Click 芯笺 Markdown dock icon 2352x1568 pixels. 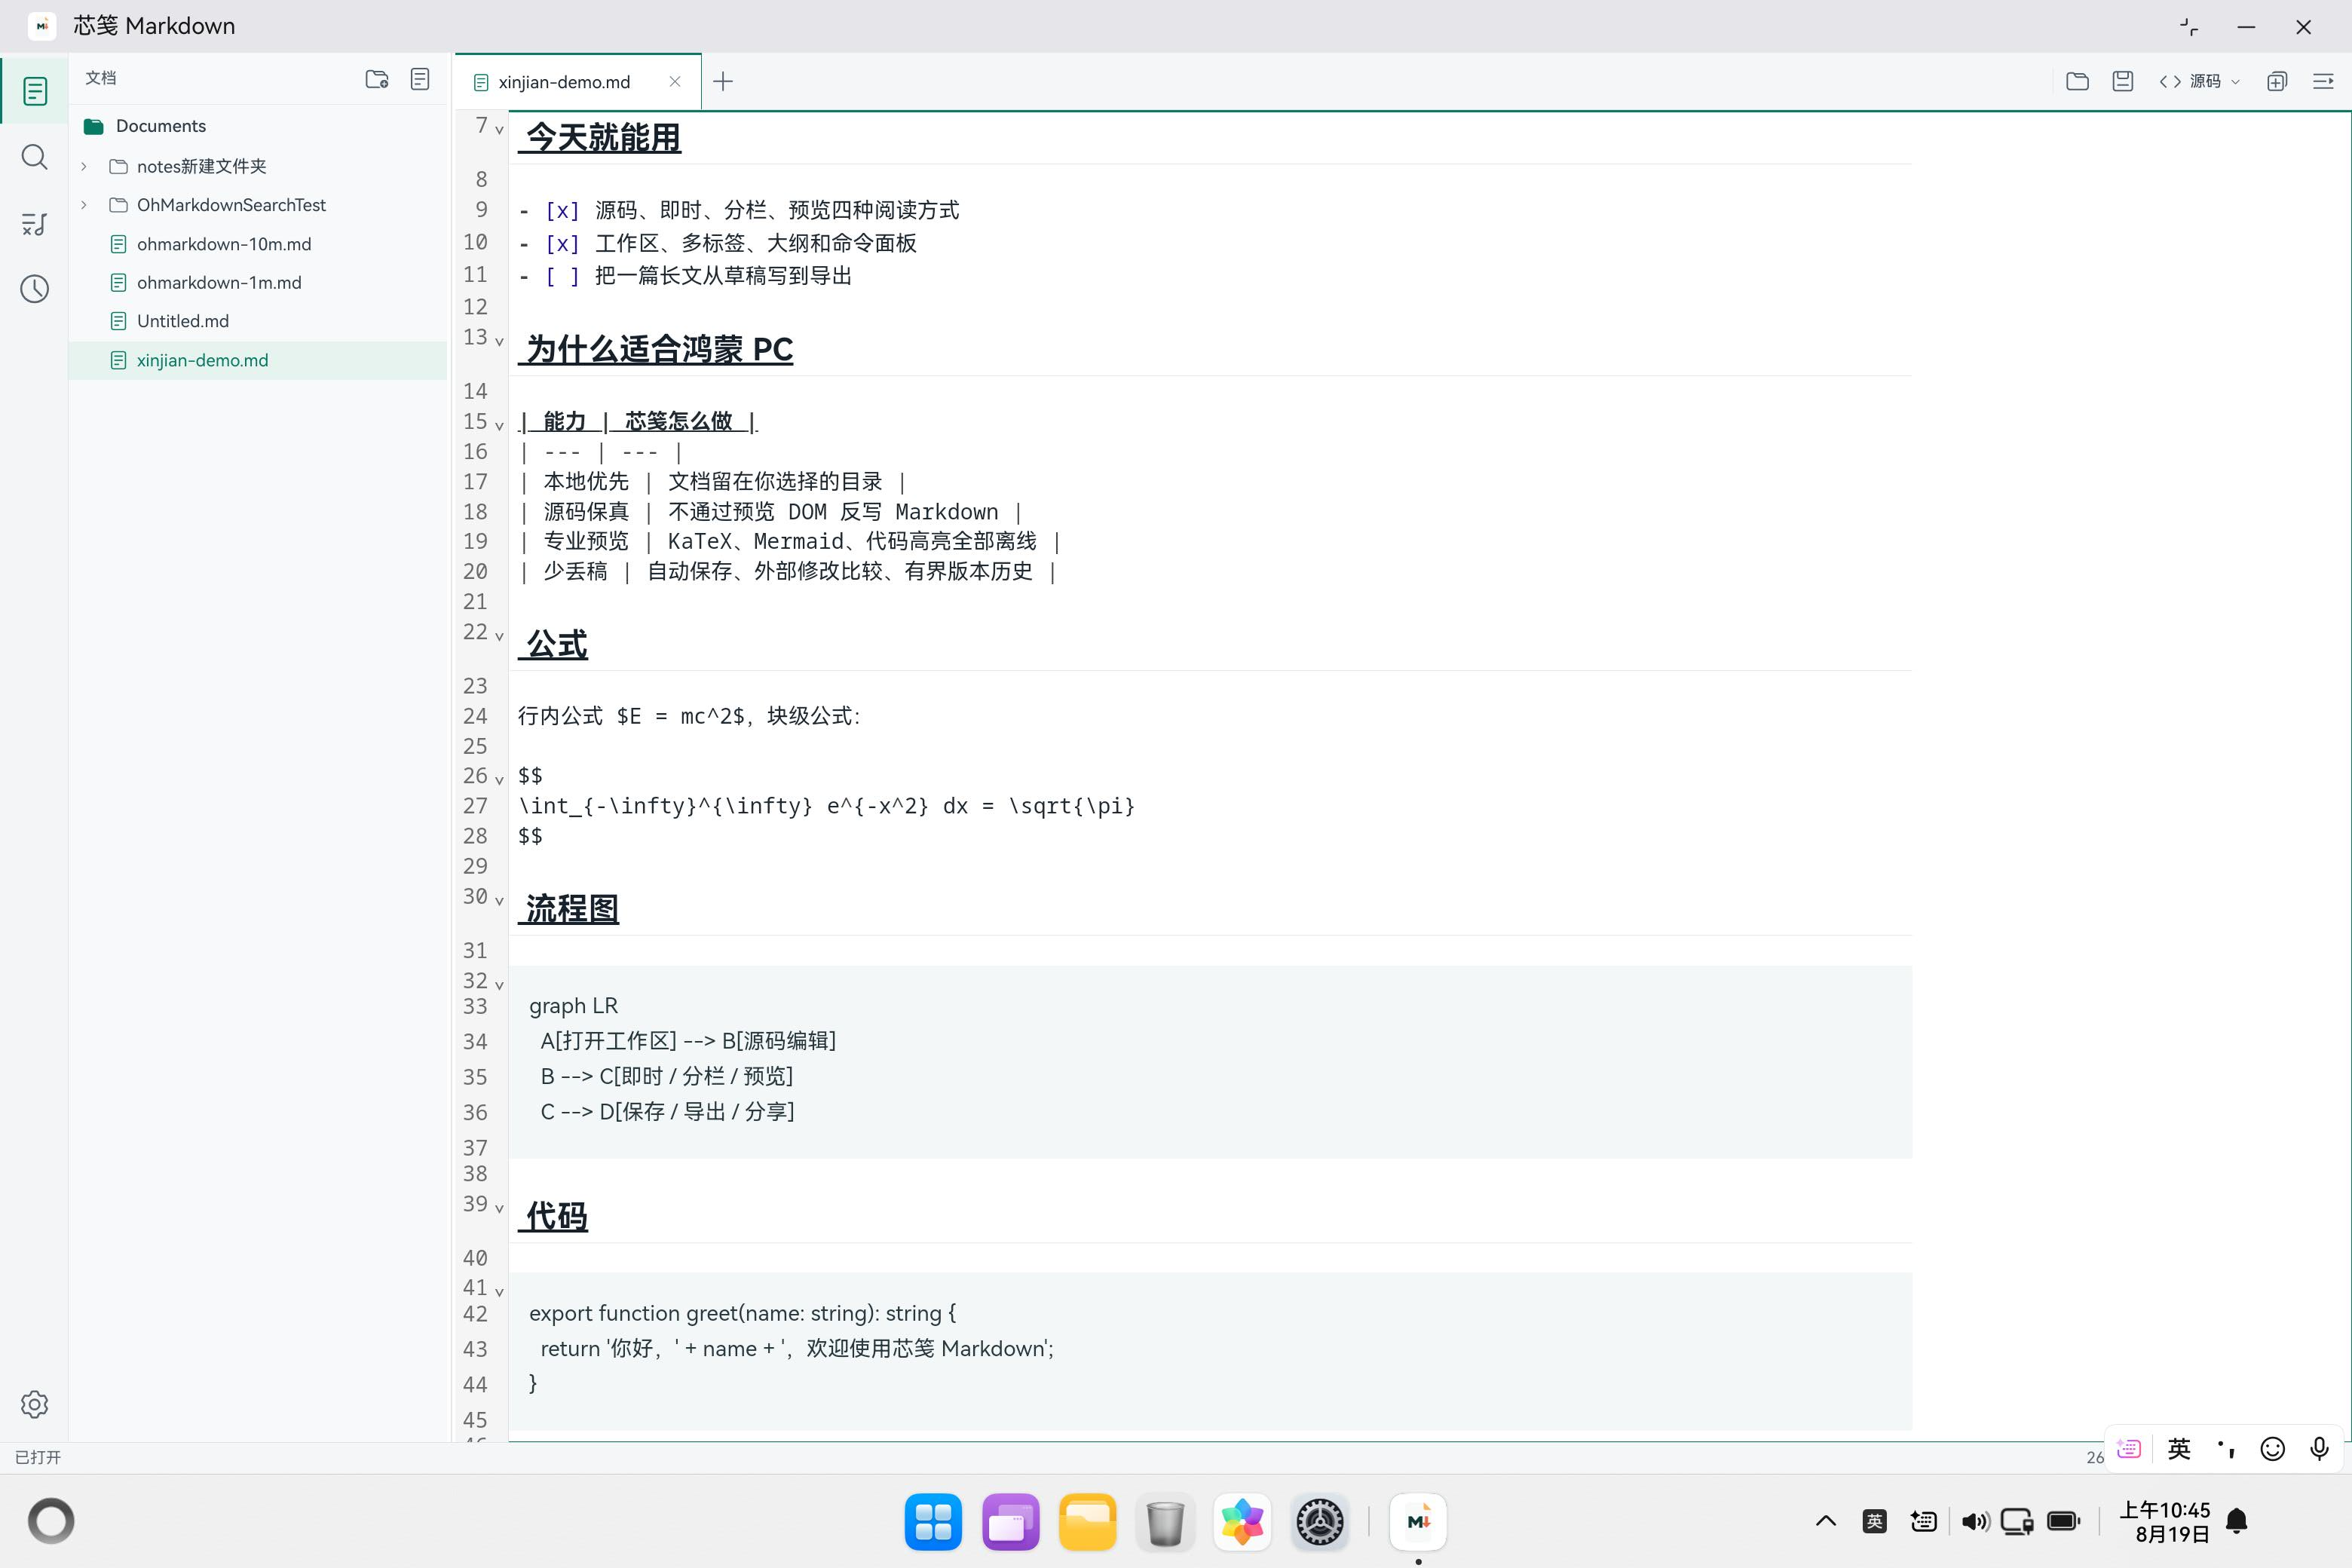(x=1418, y=1522)
